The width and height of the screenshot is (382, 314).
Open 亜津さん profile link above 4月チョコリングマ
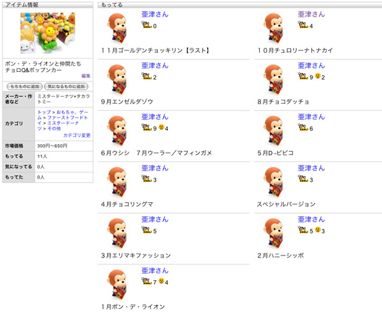[x=155, y=168]
